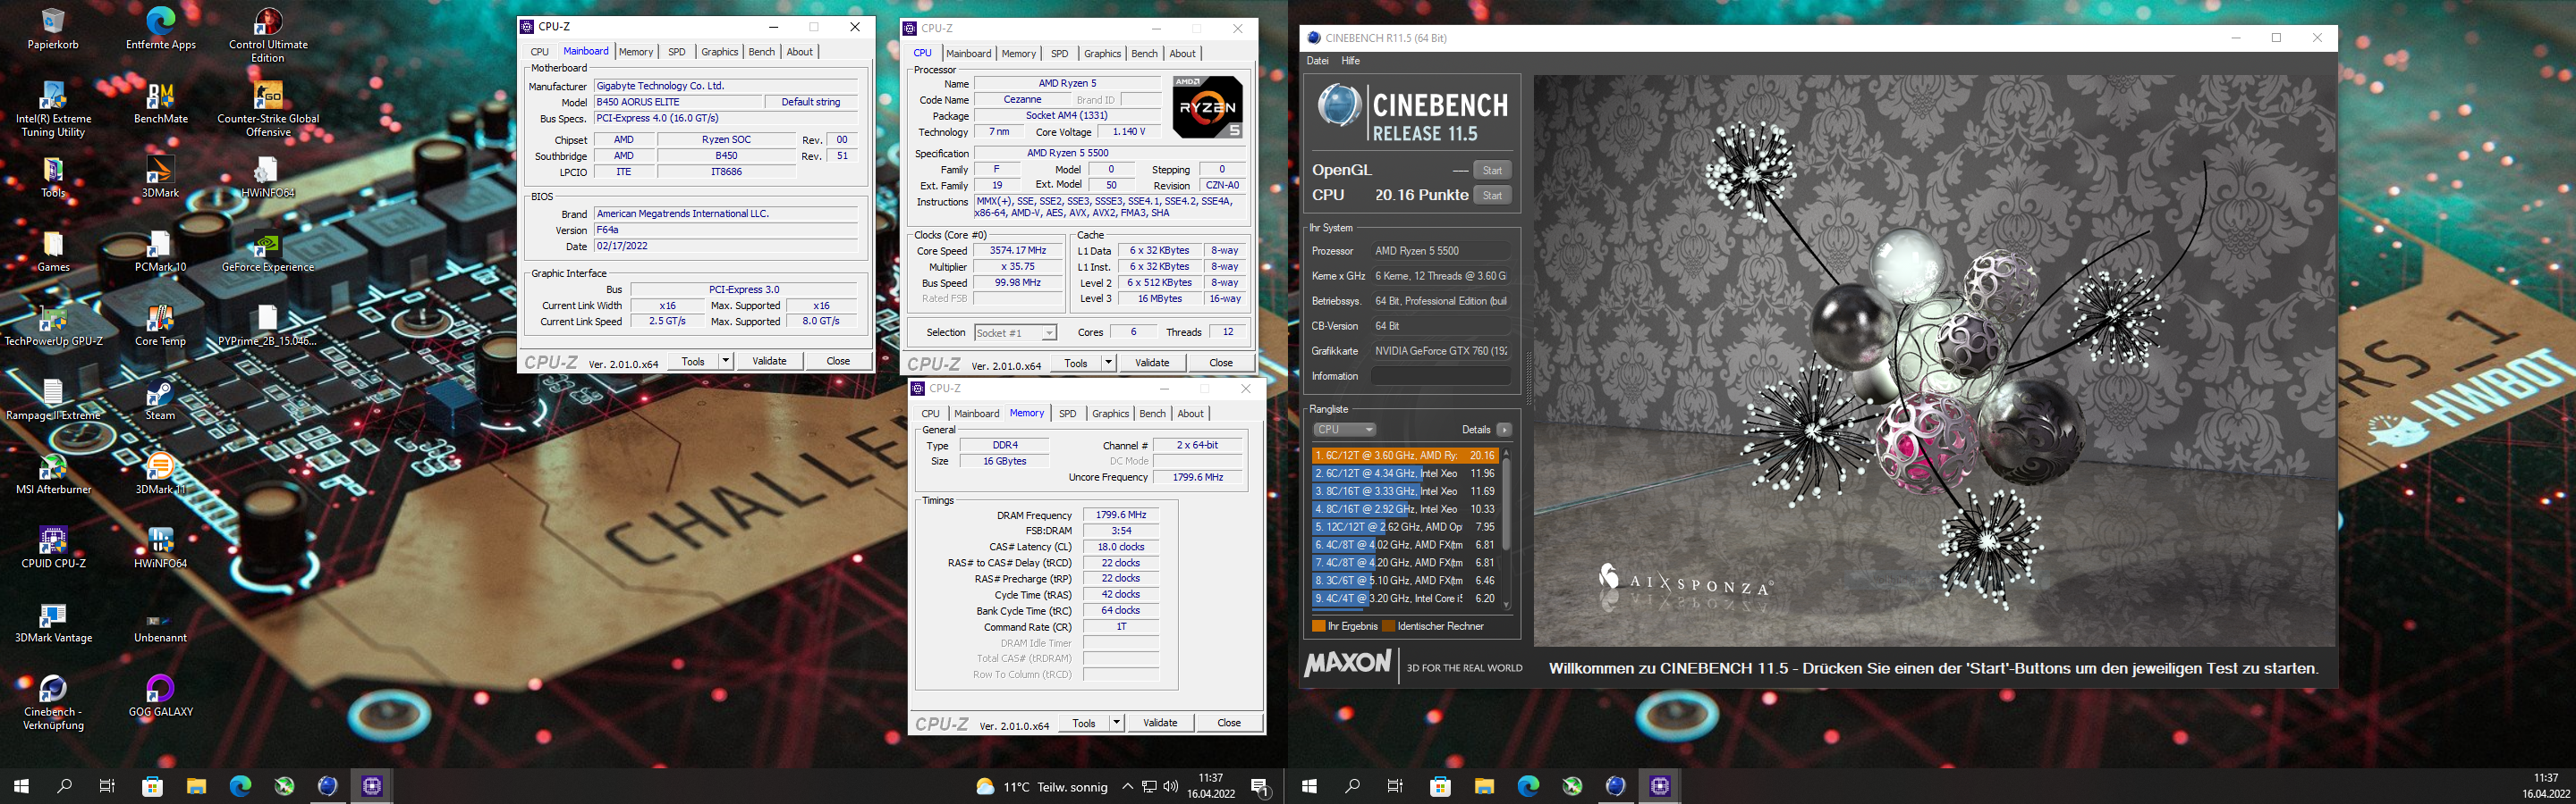Select ranking entry 5 AMD Opteron 7.95

(x=1405, y=527)
